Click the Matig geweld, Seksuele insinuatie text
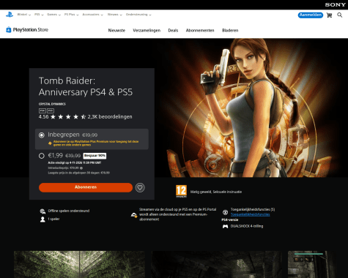Screen dimensions: 348x278 click(216, 192)
